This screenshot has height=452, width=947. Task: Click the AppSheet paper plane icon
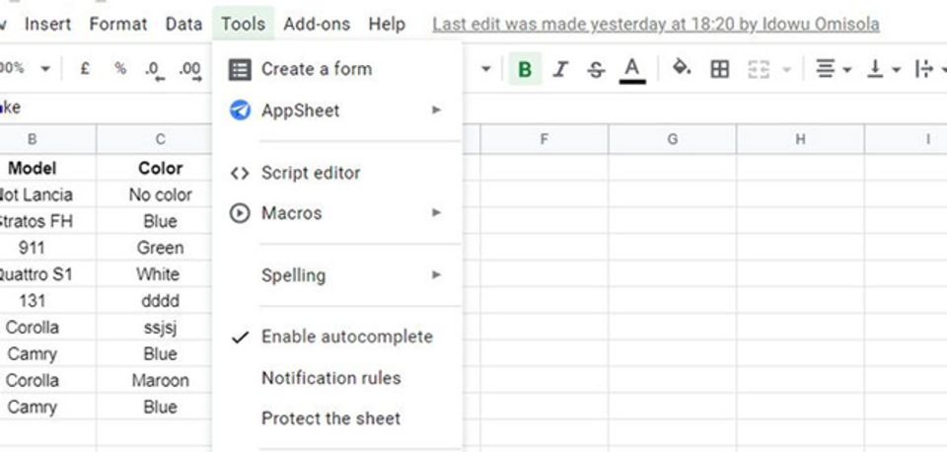pyautogui.click(x=240, y=111)
